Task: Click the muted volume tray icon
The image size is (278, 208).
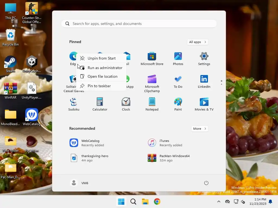Action: point(243,201)
